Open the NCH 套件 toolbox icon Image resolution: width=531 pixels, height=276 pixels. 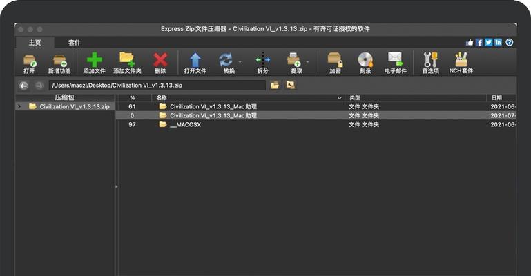461,60
